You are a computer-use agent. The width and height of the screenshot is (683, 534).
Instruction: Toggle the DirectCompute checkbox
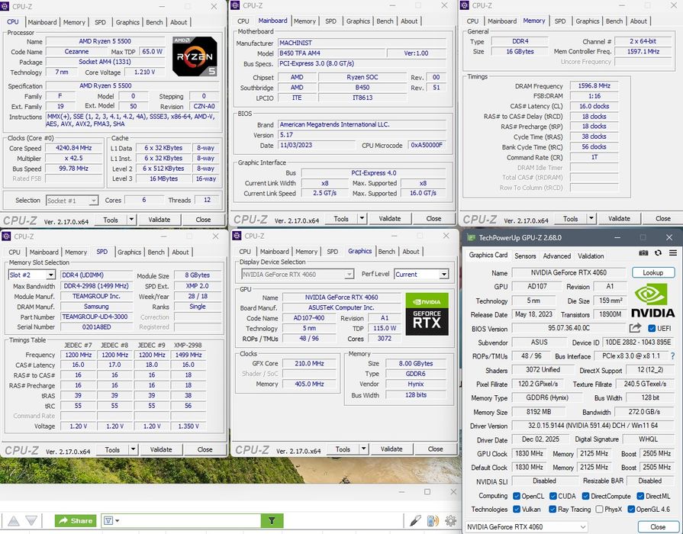[586, 496]
